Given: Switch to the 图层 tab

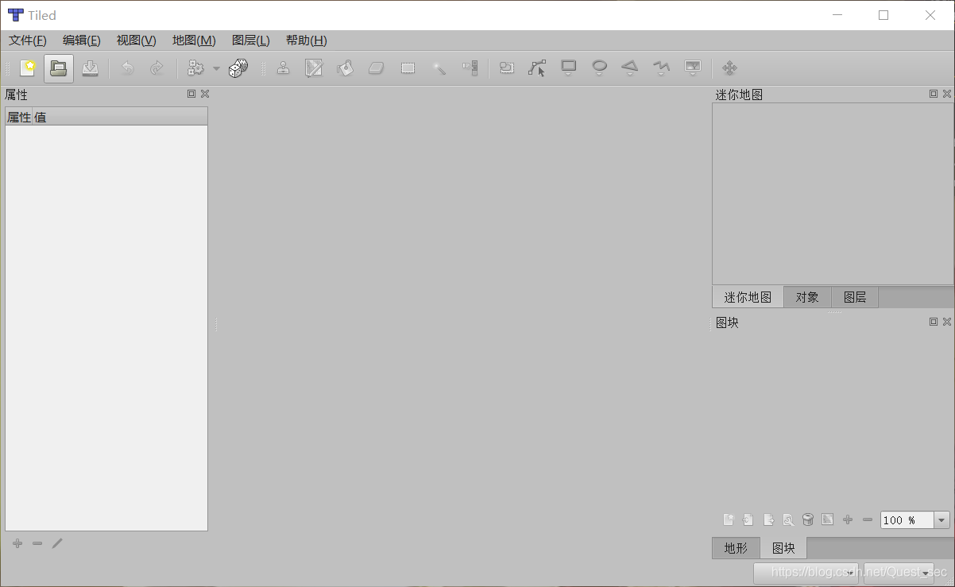Looking at the screenshot, I should pyautogui.click(x=855, y=297).
